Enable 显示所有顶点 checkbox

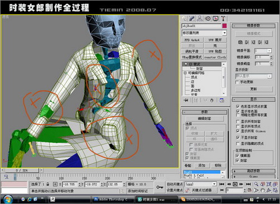click(x=238, y=126)
